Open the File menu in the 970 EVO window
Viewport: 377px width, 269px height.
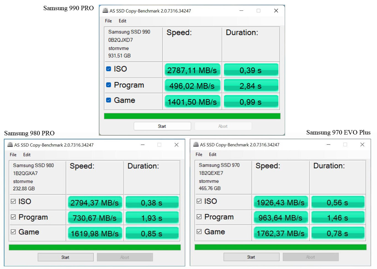tap(198, 155)
